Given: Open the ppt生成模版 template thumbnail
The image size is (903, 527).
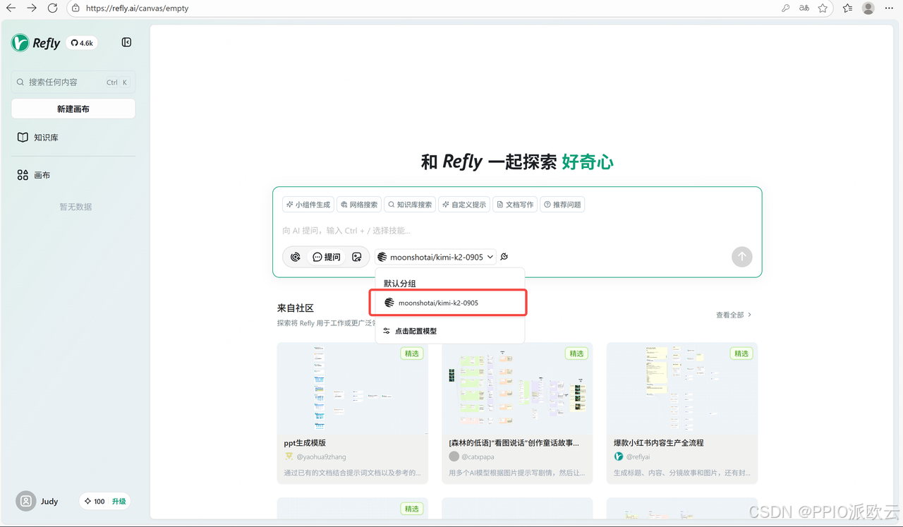Looking at the screenshot, I should [x=353, y=388].
